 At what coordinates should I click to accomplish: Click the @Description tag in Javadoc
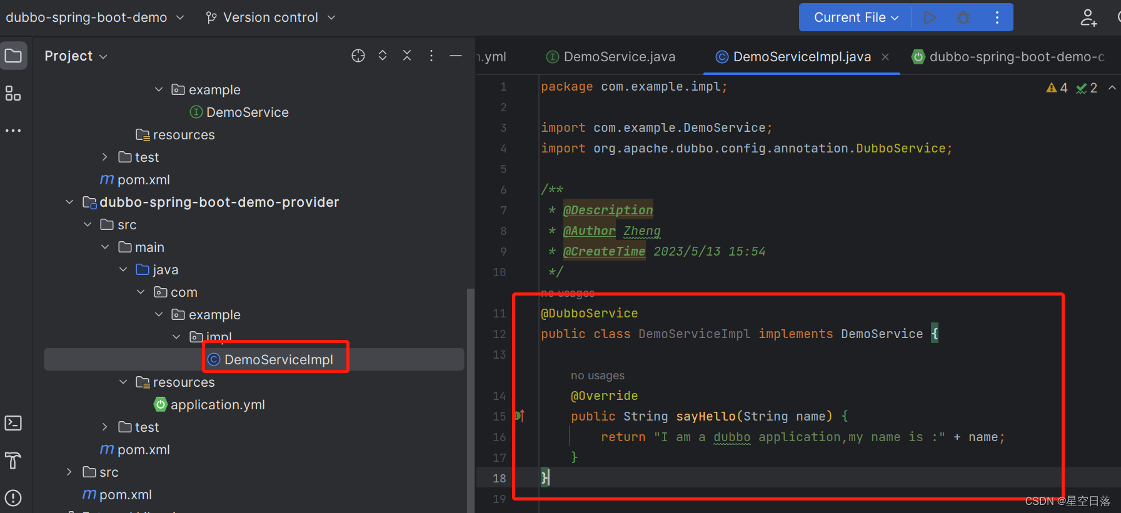pos(608,210)
